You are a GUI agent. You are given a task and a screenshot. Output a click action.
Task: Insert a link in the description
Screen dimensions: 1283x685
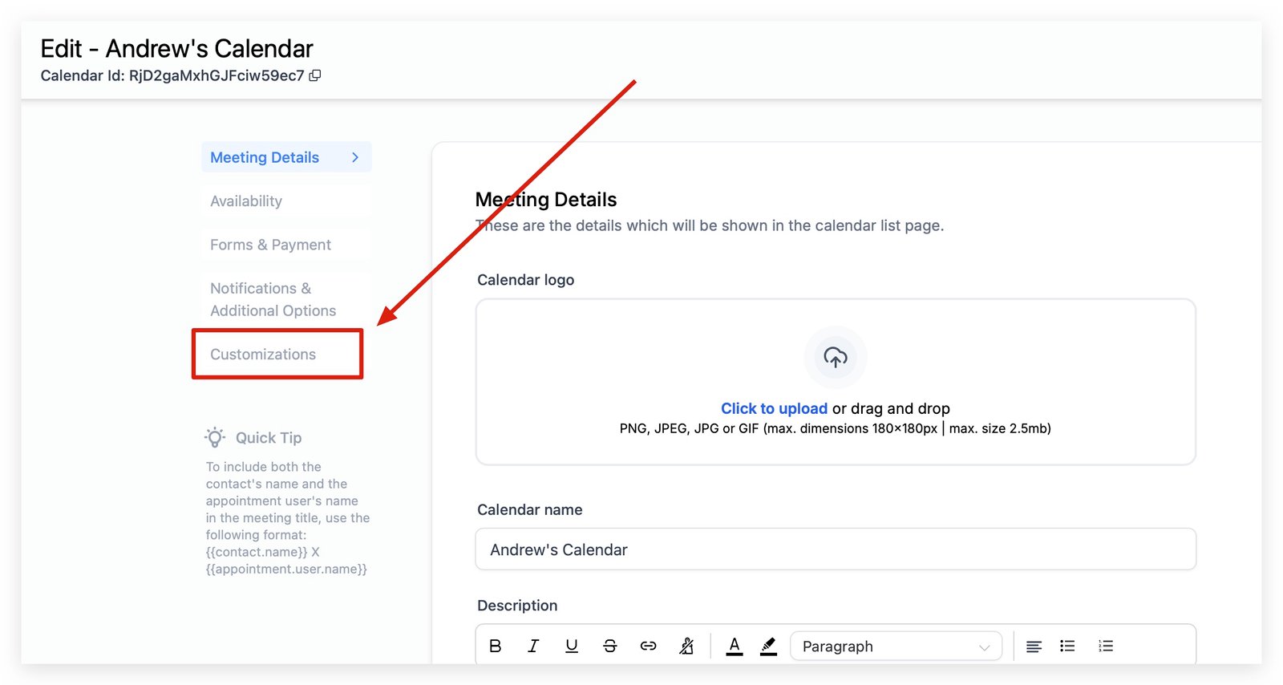tap(648, 646)
